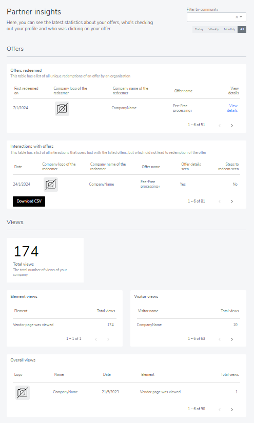Open the Filter by community dropdown arrow
The width and height of the screenshot is (254, 423).
pos(241,17)
